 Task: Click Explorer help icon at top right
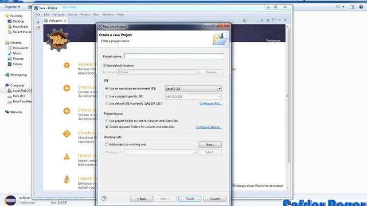coord(361,7)
